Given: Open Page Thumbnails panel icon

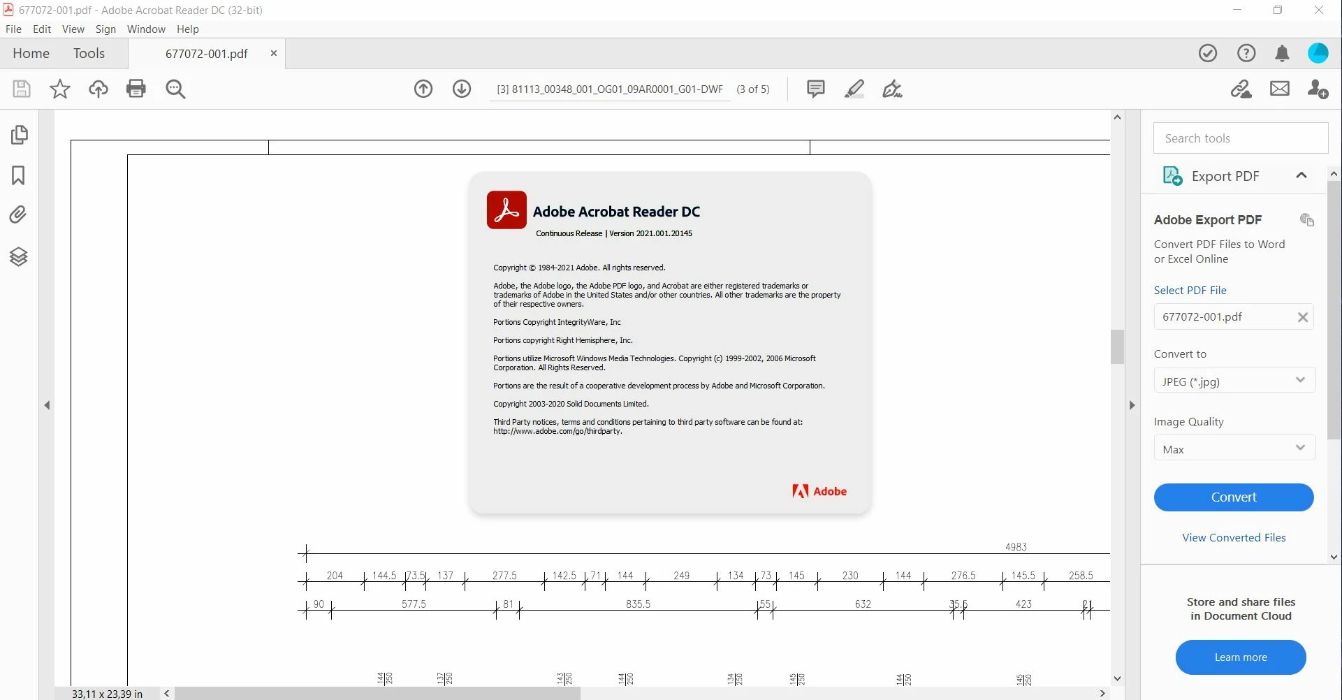Looking at the screenshot, I should [20, 134].
